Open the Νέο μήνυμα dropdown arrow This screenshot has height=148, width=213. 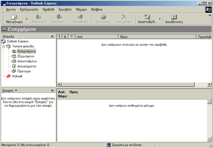[x=26, y=19]
